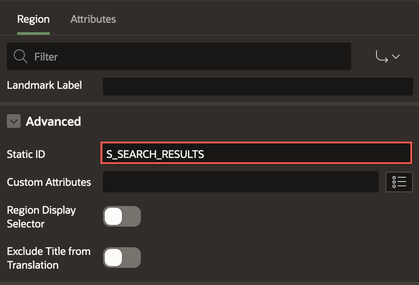419x285 pixels.
Task: Click the Static ID field containing S_SEARCH_RESULTS
Action: point(256,153)
